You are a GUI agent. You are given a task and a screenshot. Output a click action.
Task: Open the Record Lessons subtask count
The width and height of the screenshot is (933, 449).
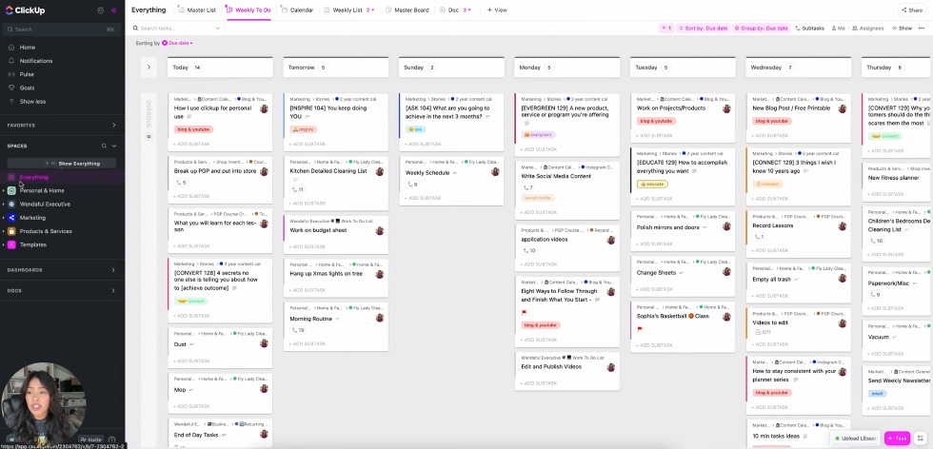[x=759, y=237]
